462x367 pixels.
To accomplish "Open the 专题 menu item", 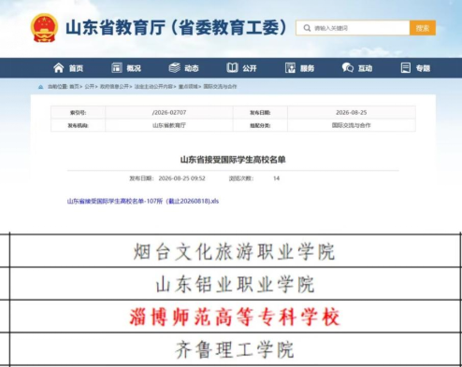I will (x=423, y=68).
